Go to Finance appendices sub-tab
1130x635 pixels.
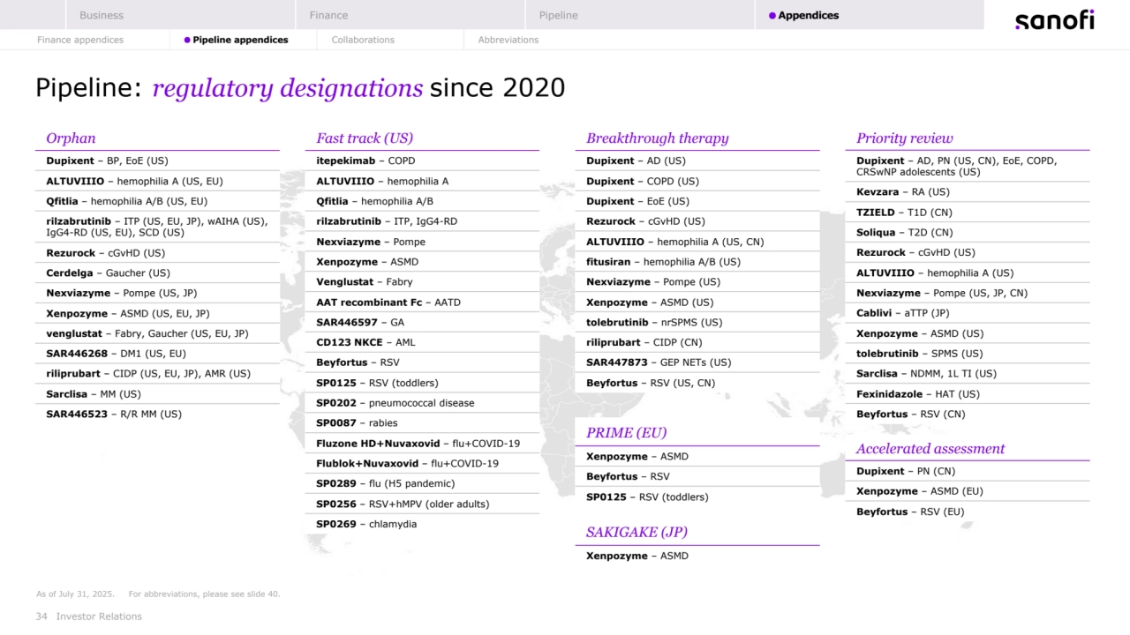80,40
